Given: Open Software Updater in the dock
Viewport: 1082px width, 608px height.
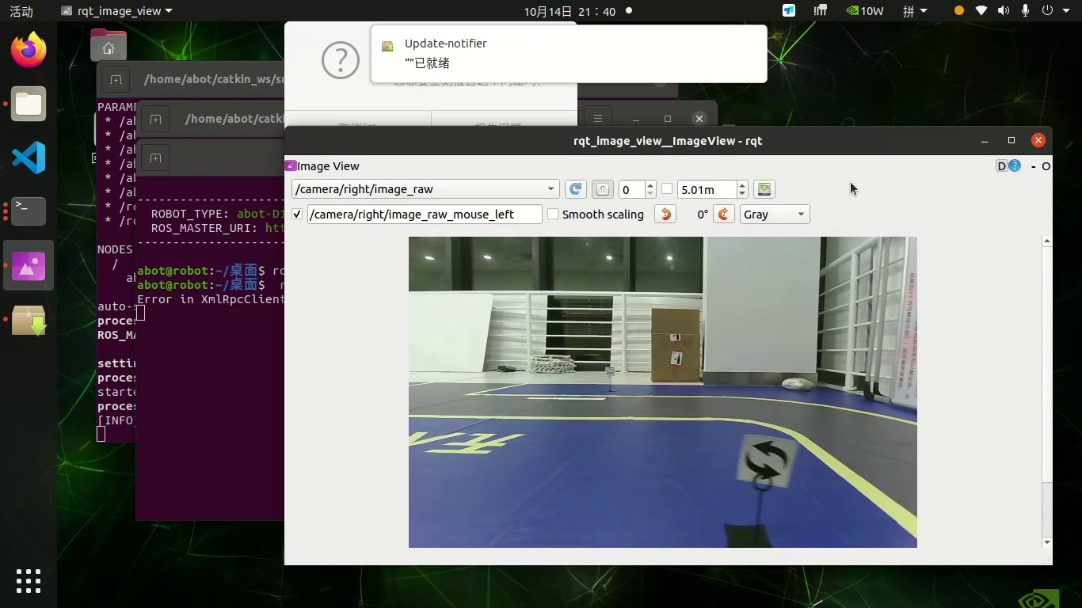Looking at the screenshot, I should click(x=29, y=320).
